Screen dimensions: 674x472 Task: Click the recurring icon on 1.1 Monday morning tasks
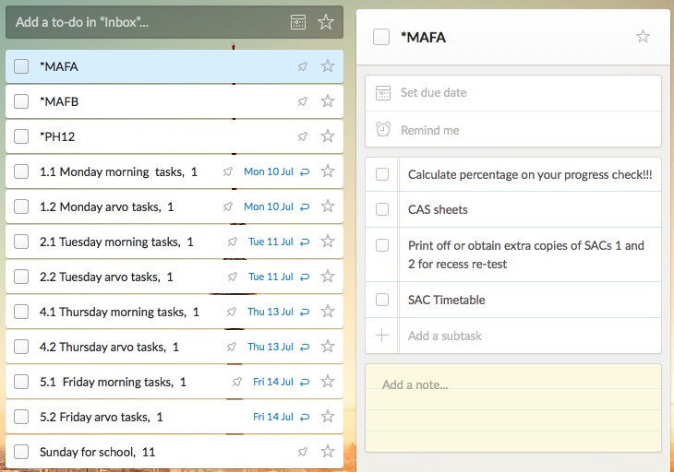point(305,171)
